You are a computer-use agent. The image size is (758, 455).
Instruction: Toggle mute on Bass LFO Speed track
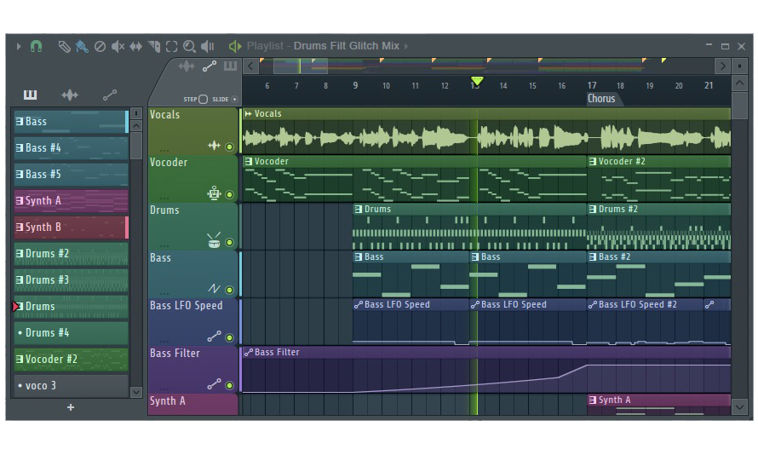pos(230,337)
